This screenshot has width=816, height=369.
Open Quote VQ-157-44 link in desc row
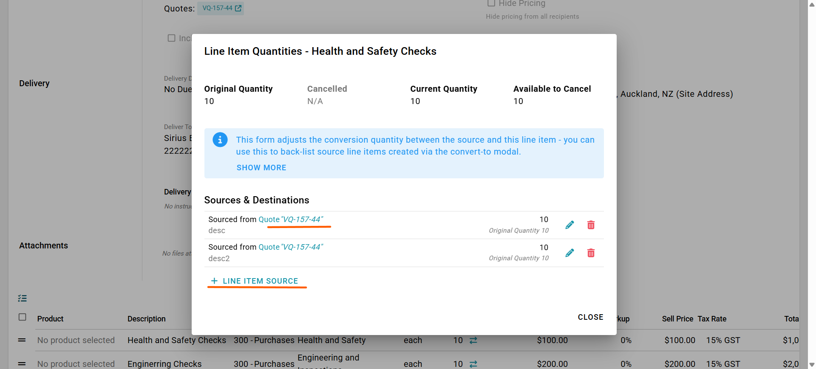pyautogui.click(x=291, y=220)
